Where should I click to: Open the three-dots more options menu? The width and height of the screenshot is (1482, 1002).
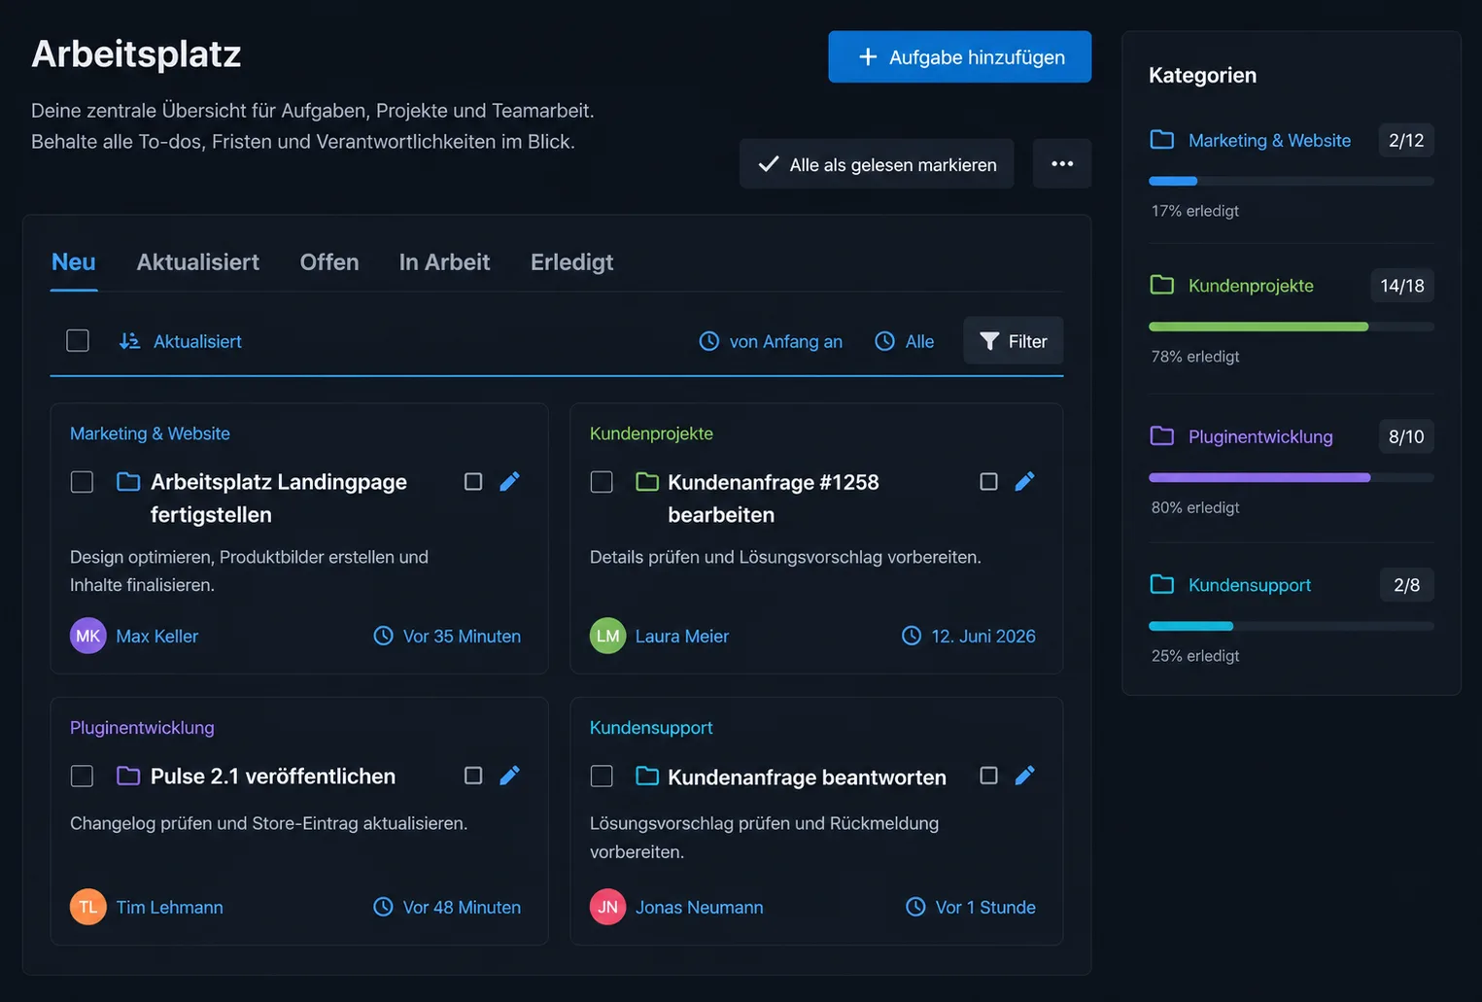1062,163
